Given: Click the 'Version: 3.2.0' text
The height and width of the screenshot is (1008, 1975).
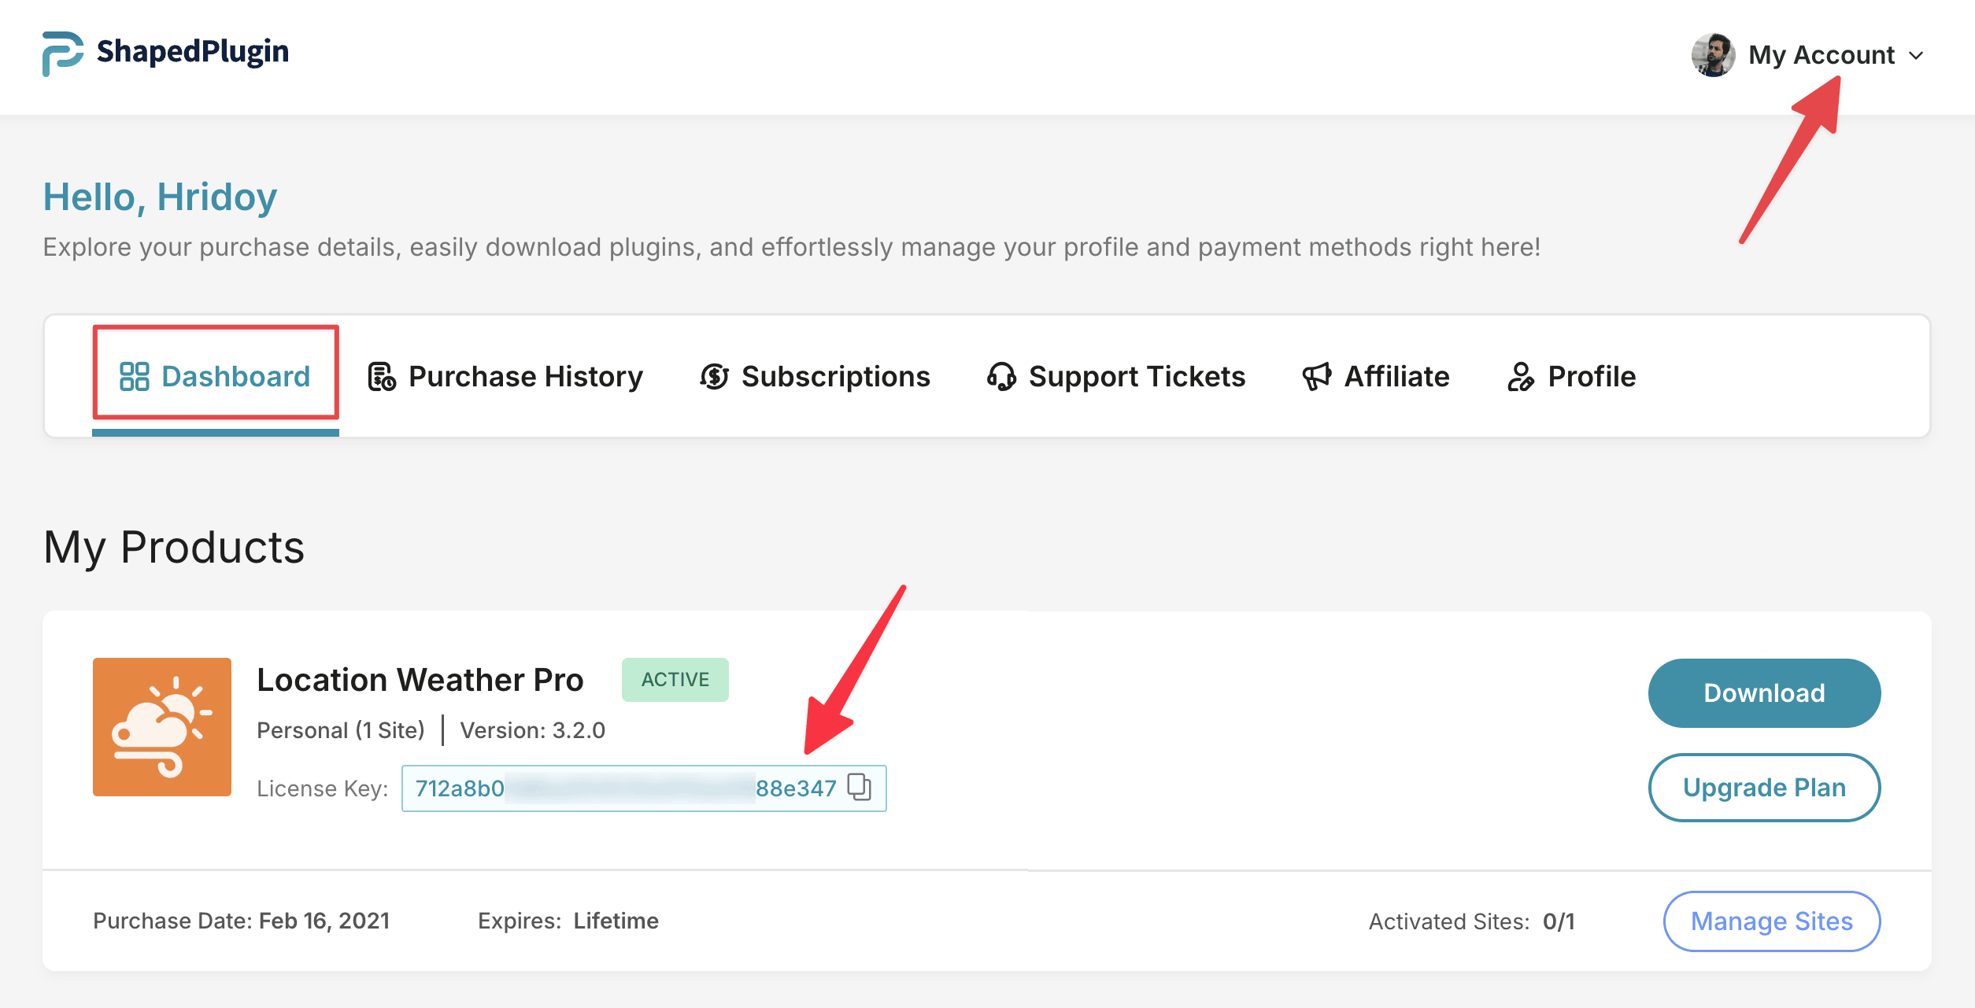Looking at the screenshot, I should click(x=533, y=730).
